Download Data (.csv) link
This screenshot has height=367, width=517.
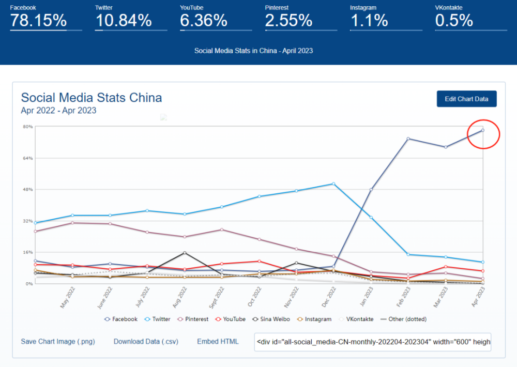tap(146, 342)
